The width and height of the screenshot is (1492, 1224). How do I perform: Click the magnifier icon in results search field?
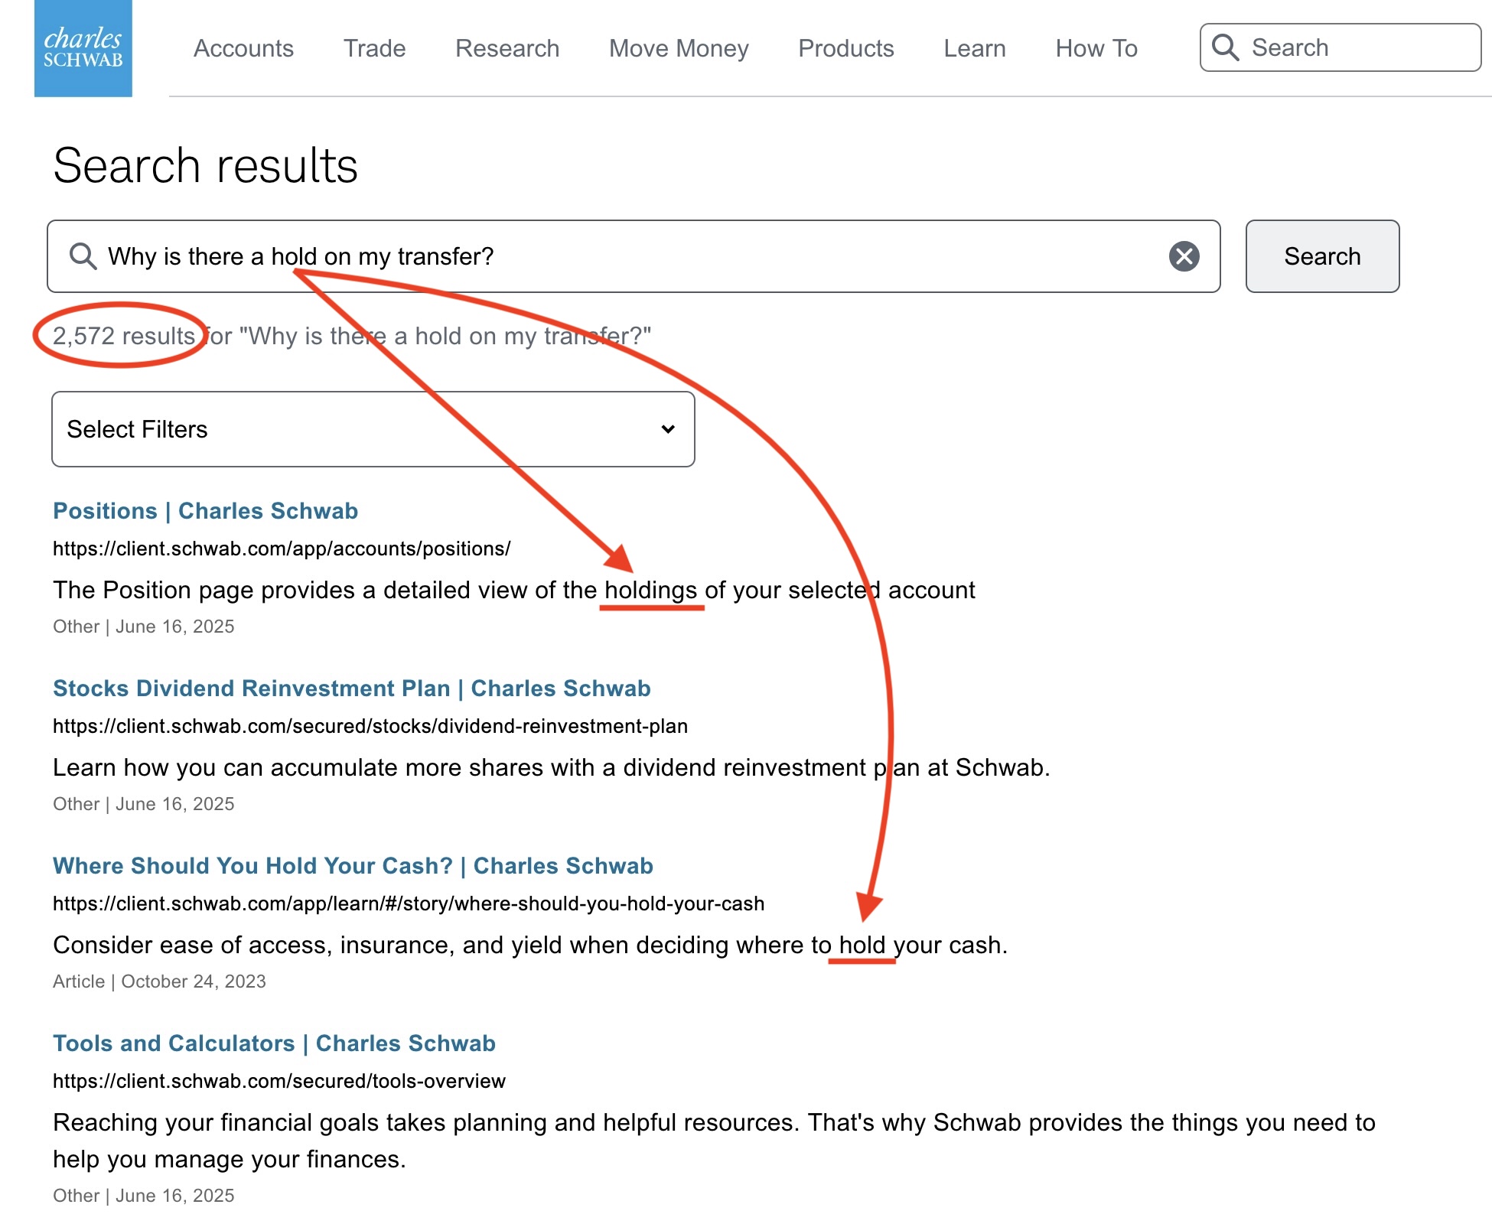83,256
